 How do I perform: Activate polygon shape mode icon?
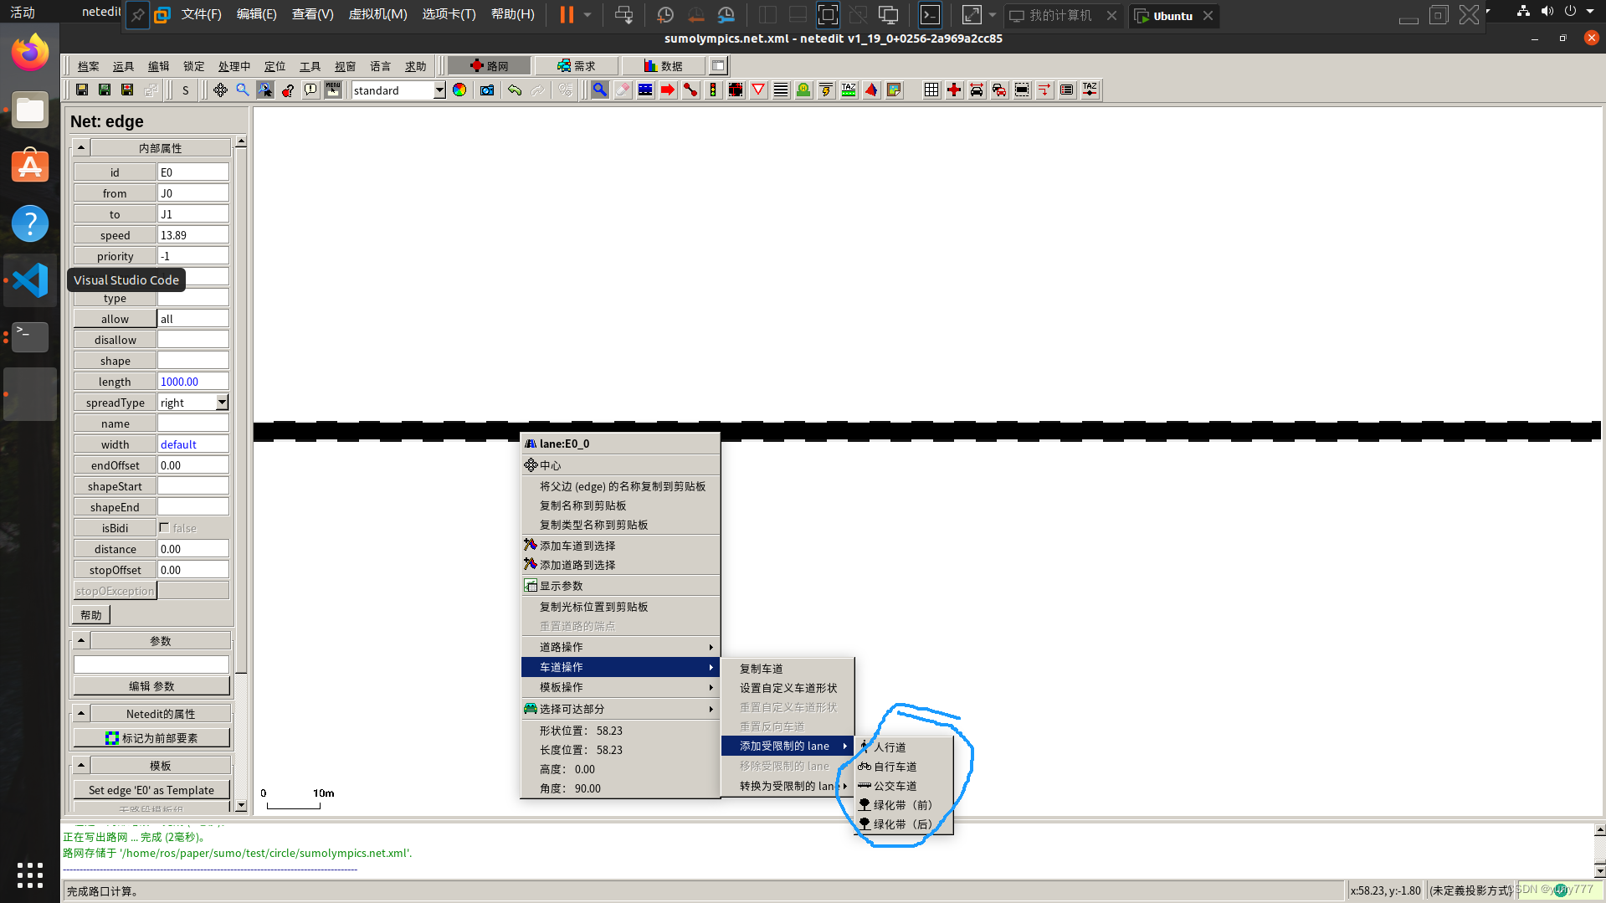coord(871,90)
